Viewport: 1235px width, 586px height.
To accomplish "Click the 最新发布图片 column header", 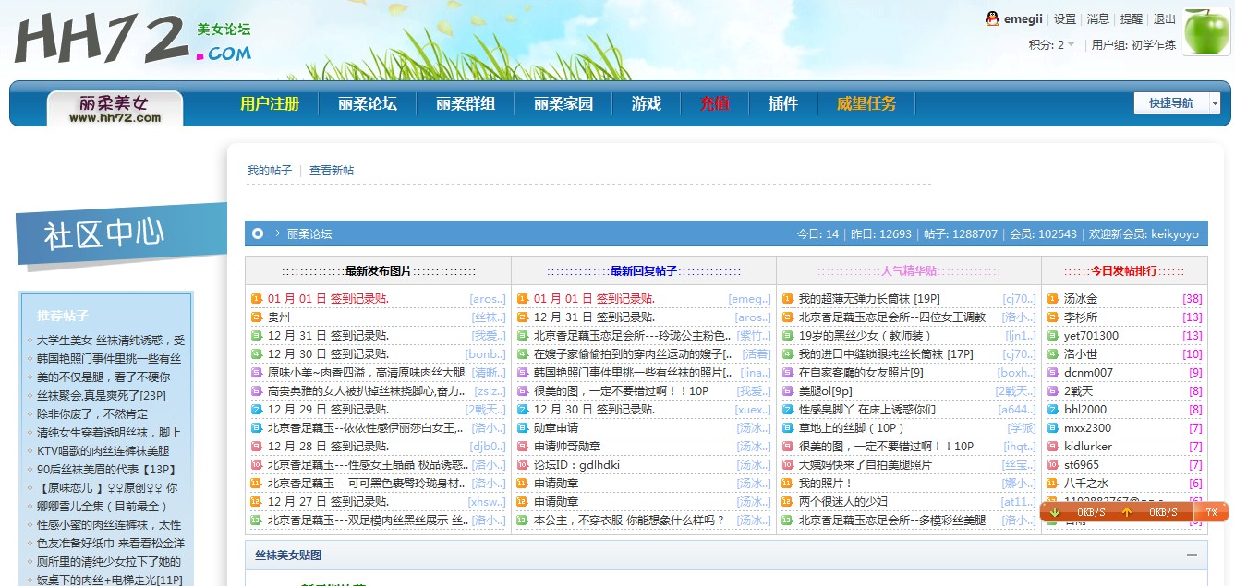I will [x=379, y=271].
